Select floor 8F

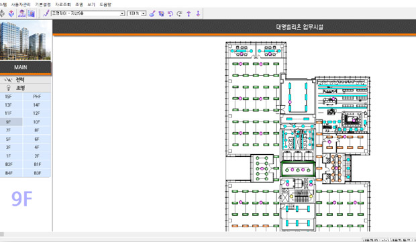(x=37, y=131)
